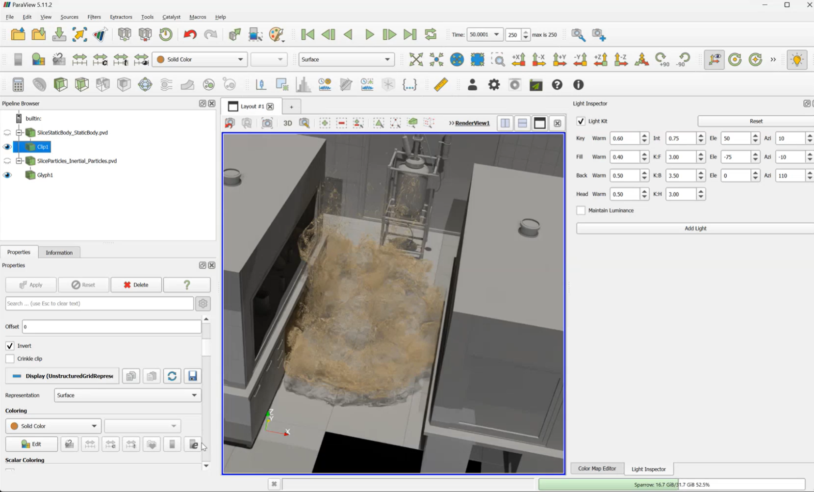This screenshot has height=492, width=814.
Task: Split render view horizontally
Action: click(505, 123)
